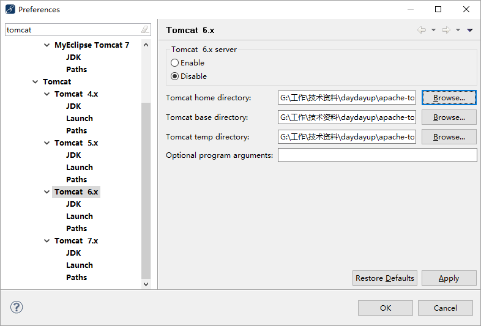Open the preferences view menu triangle
The width and height of the screenshot is (481, 326).
coord(469,30)
